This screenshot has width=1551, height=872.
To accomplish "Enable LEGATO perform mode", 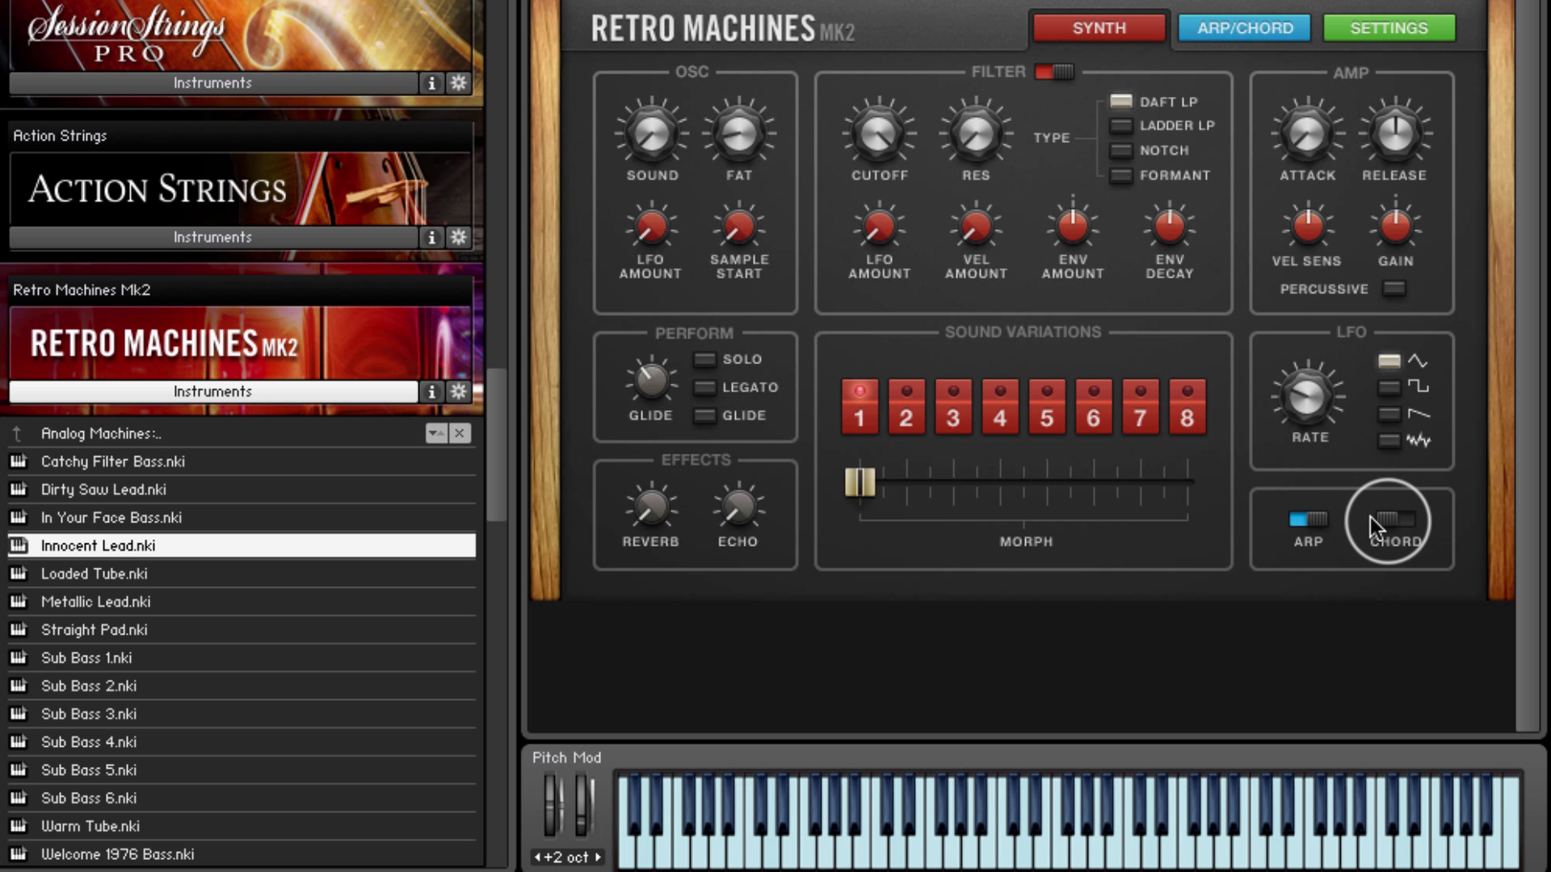I will 705,388.
